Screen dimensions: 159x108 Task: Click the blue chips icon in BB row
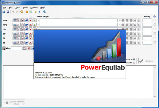click(x=26, y=43)
